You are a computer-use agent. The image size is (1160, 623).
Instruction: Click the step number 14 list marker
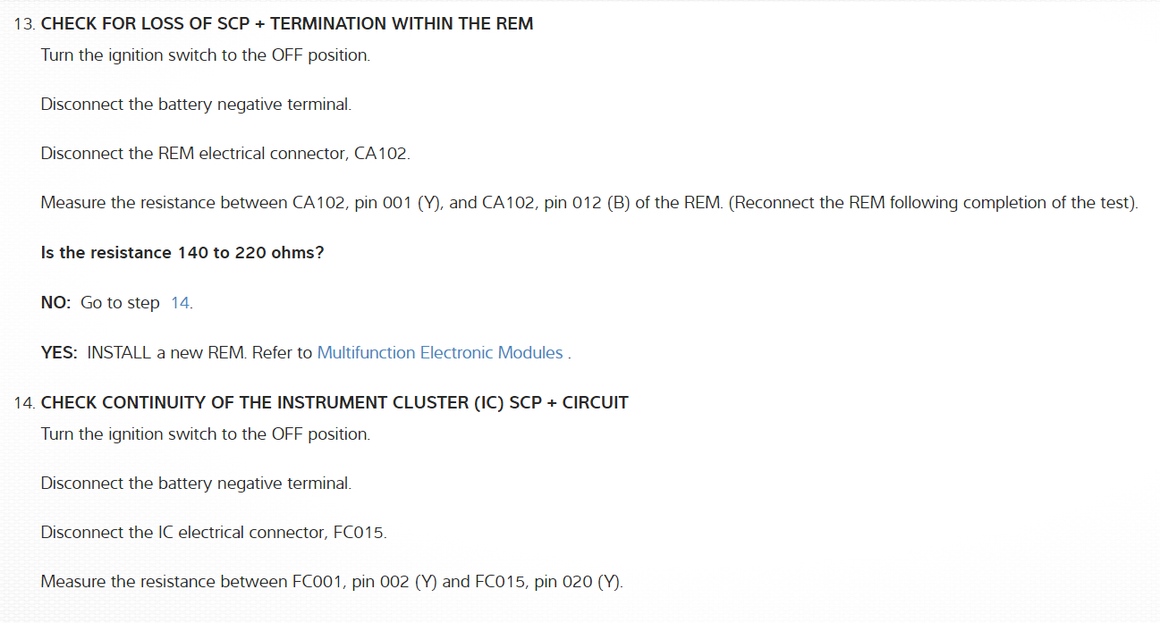click(24, 403)
